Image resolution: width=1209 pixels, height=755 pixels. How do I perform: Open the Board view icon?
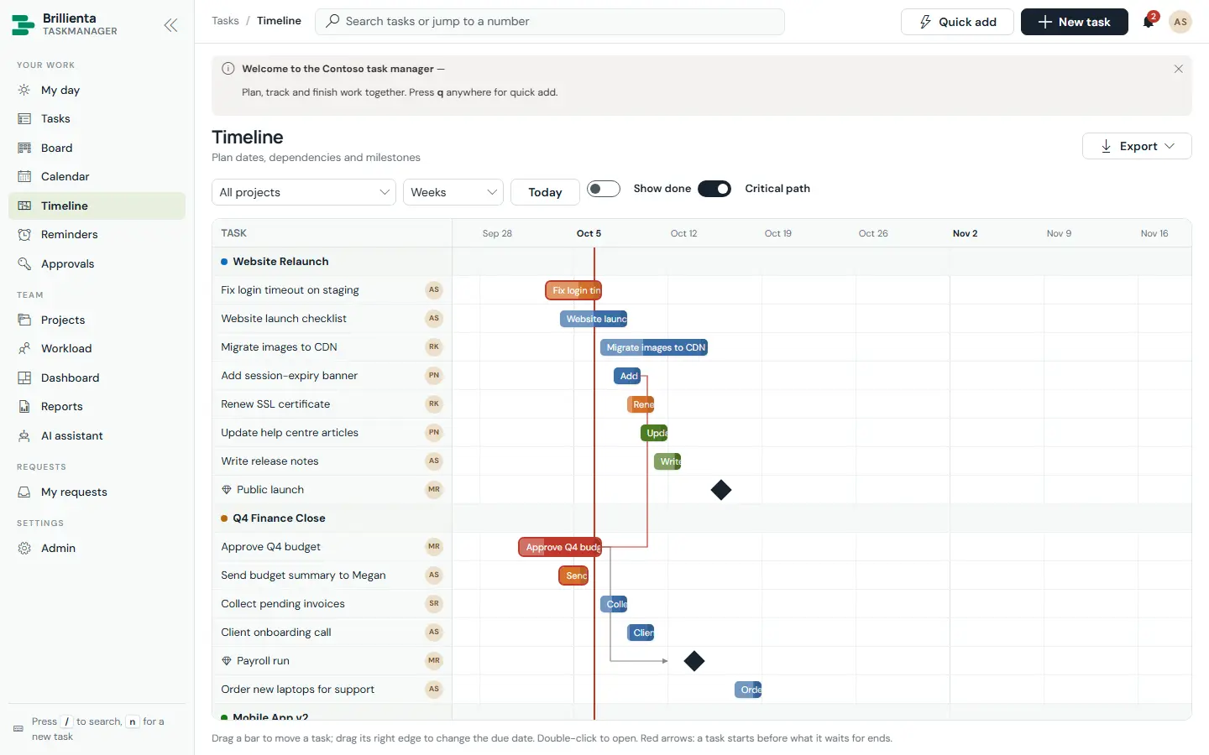pos(24,148)
